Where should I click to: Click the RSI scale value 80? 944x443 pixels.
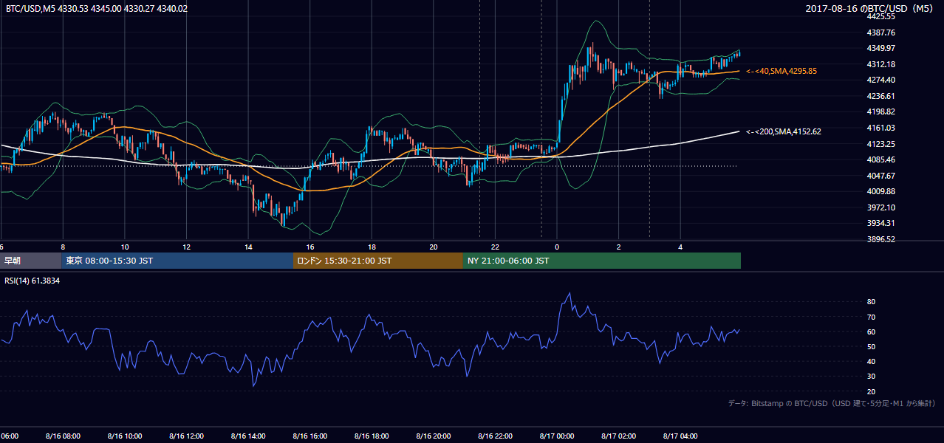(871, 302)
